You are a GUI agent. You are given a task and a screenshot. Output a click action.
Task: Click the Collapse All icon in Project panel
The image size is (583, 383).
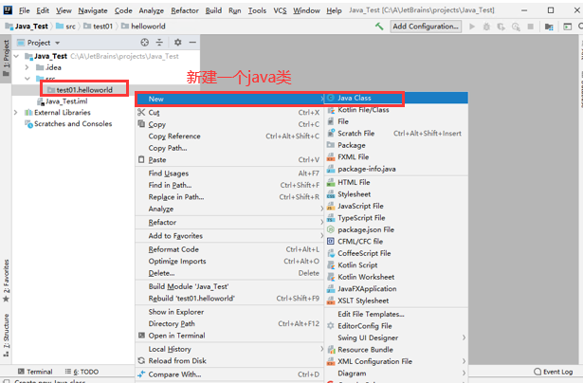(159, 43)
